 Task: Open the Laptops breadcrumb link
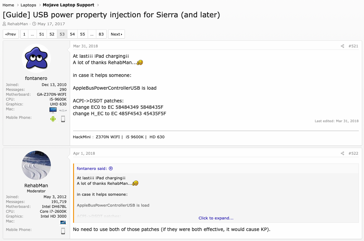tap(28, 5)
